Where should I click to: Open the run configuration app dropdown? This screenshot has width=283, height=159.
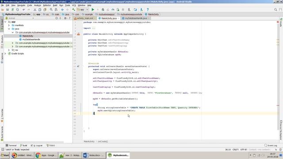(83, 10)
